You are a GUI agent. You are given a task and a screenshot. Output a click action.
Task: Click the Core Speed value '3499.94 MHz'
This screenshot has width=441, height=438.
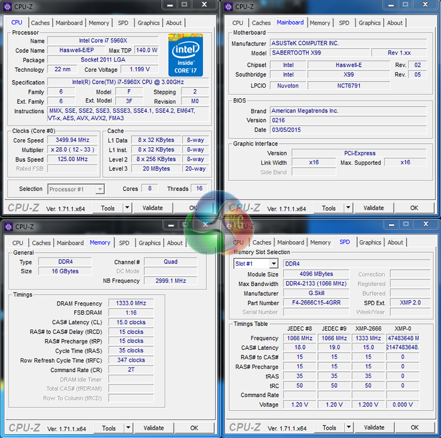[x=72, y=140]
